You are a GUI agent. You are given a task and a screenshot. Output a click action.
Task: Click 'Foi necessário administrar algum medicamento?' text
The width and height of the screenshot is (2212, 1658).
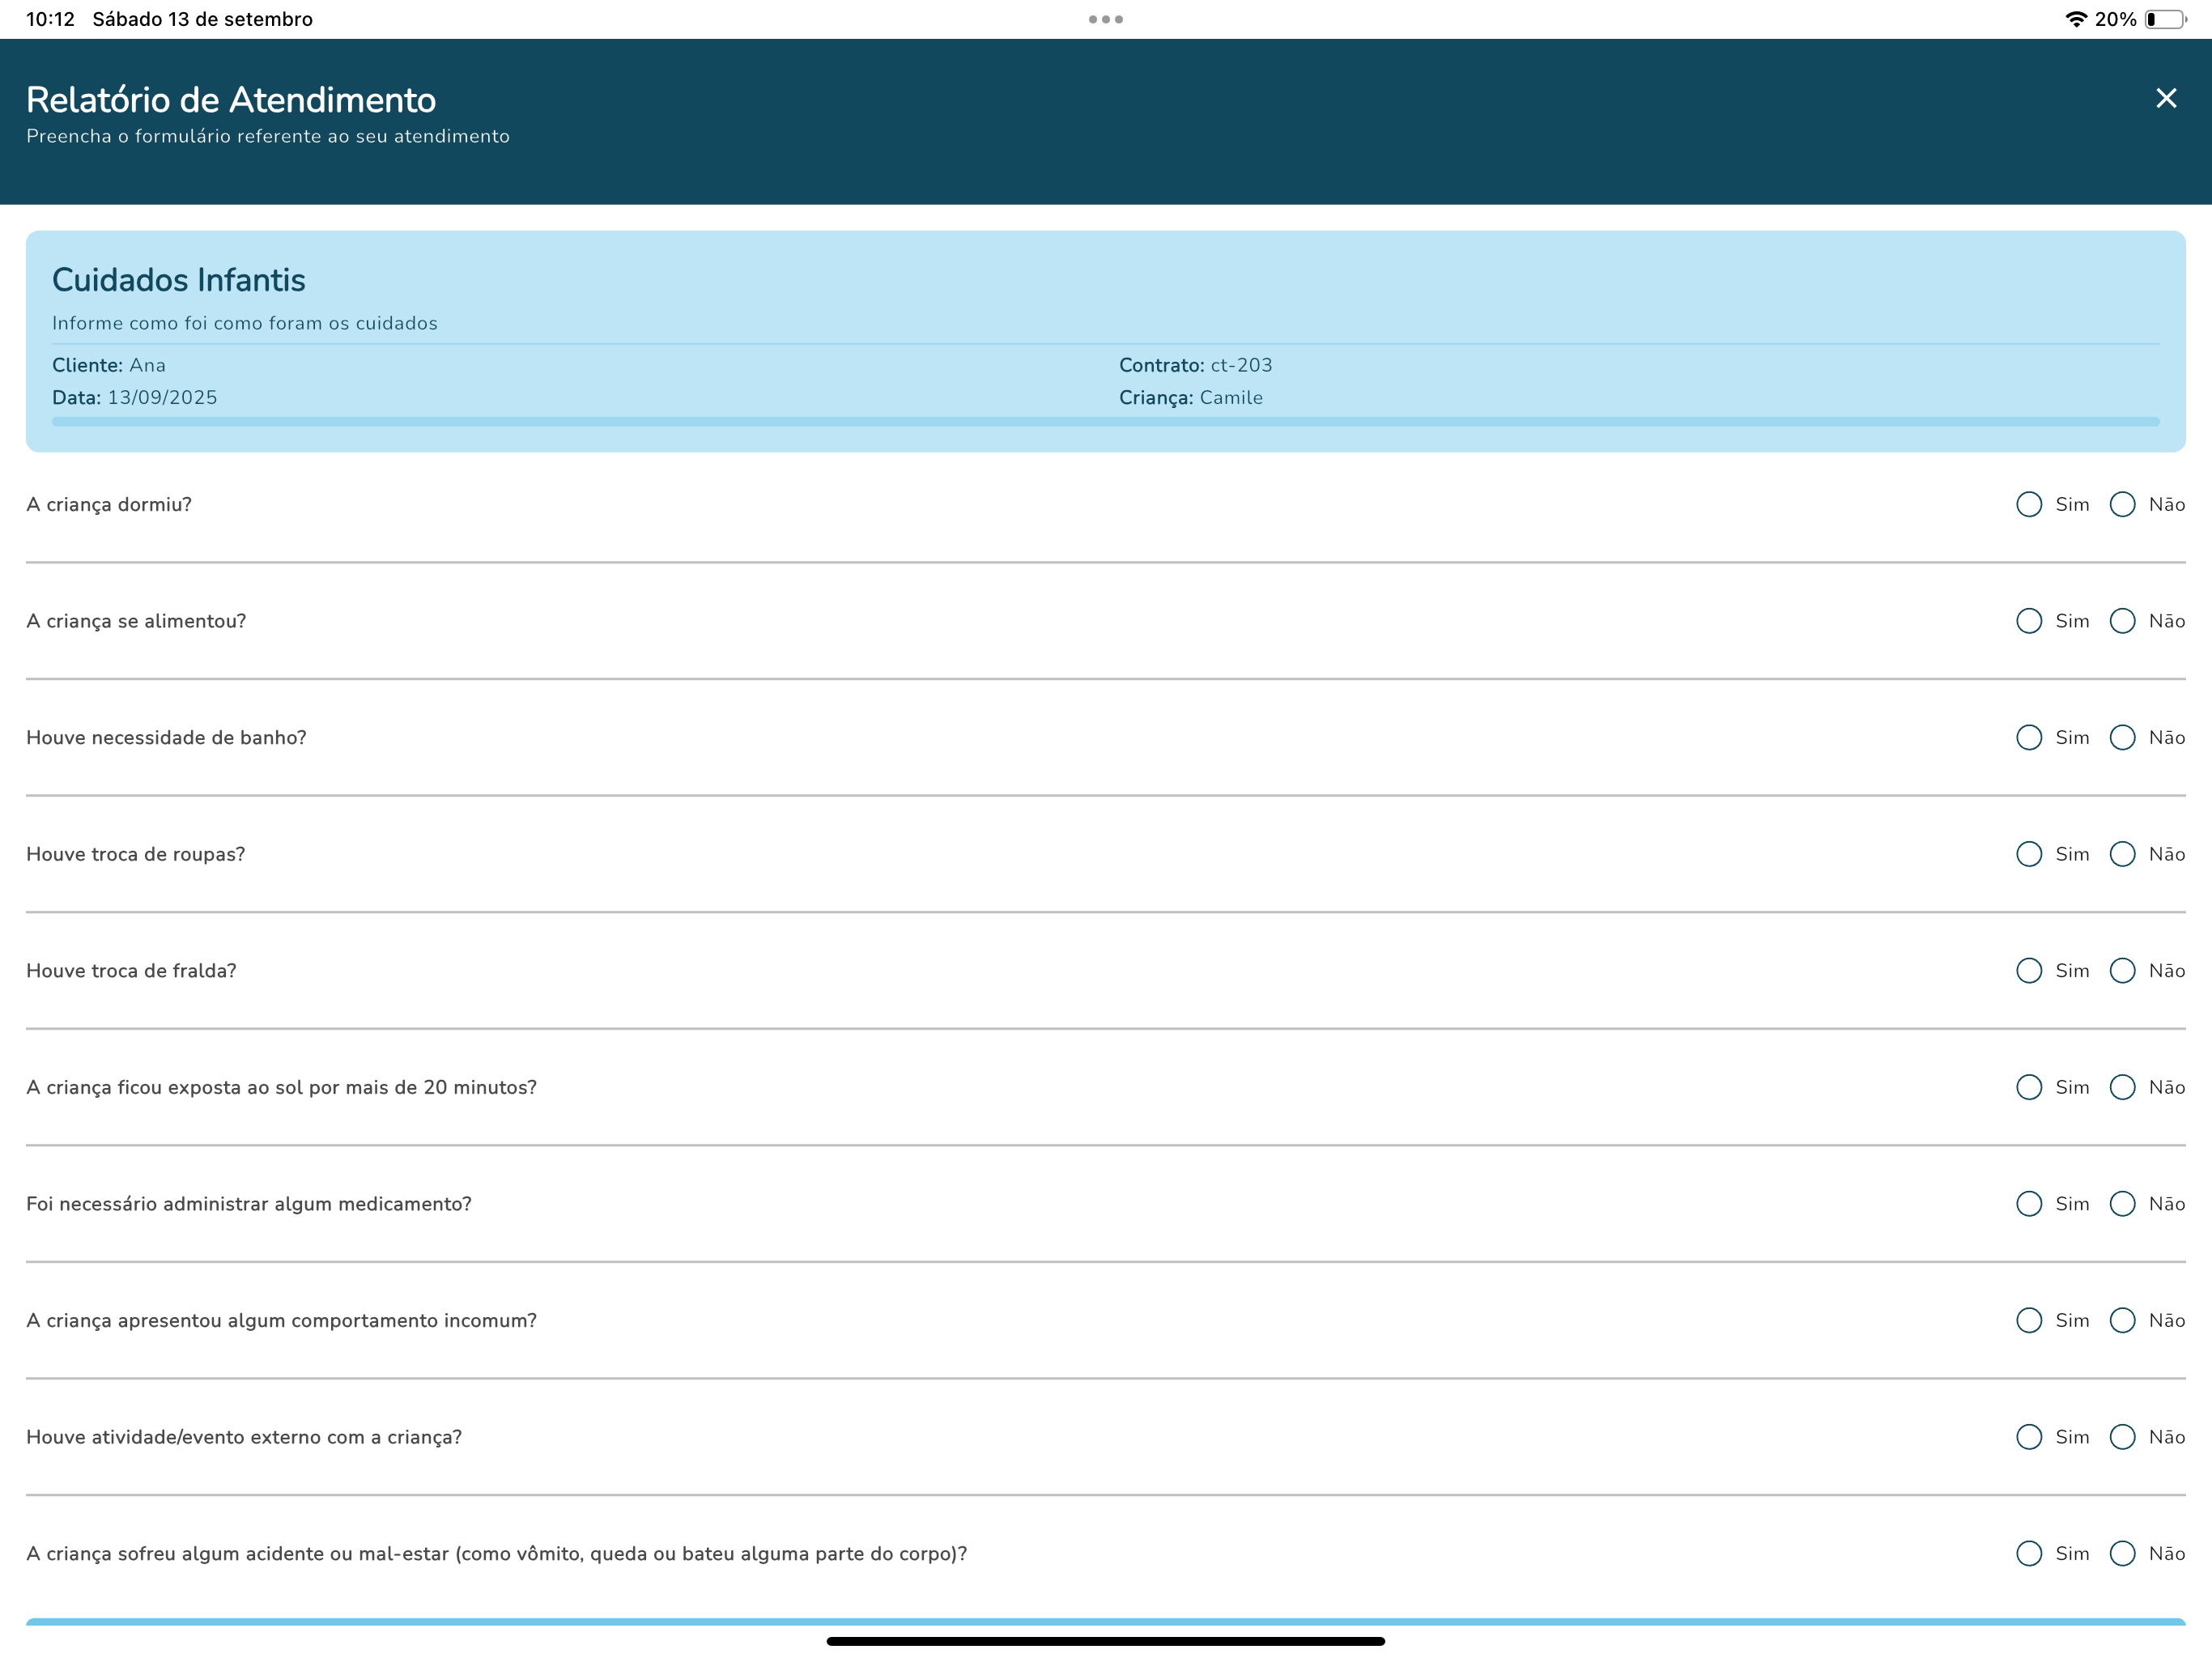[x=249, y=1203]
